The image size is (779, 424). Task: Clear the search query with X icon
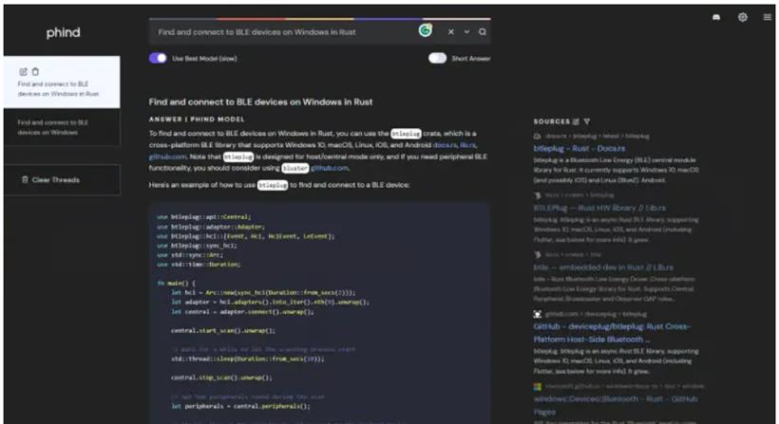451,31
